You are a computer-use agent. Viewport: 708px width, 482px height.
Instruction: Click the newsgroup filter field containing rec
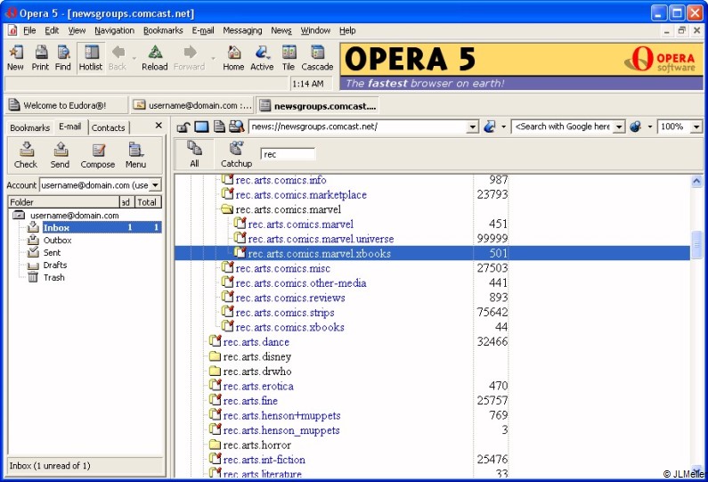tap(288, 154)
